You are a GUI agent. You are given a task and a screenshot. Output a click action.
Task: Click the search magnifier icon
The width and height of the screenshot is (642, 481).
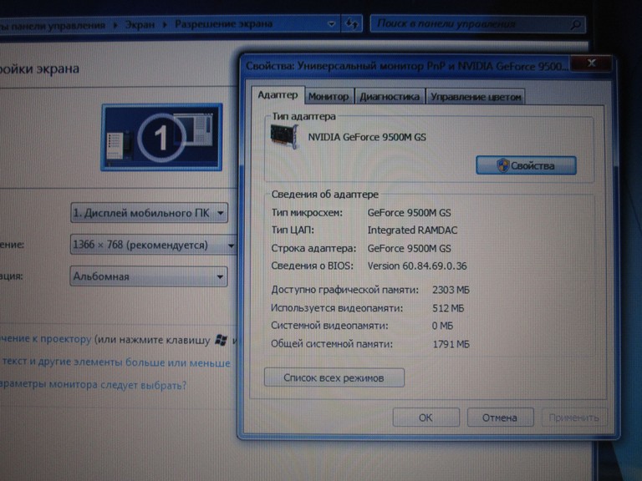click(576, 24)
